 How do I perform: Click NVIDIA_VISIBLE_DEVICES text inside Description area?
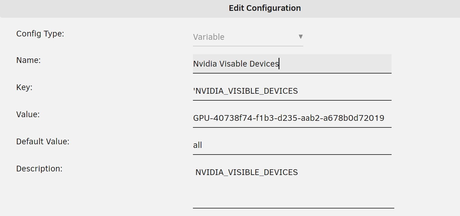pos(246,172)
